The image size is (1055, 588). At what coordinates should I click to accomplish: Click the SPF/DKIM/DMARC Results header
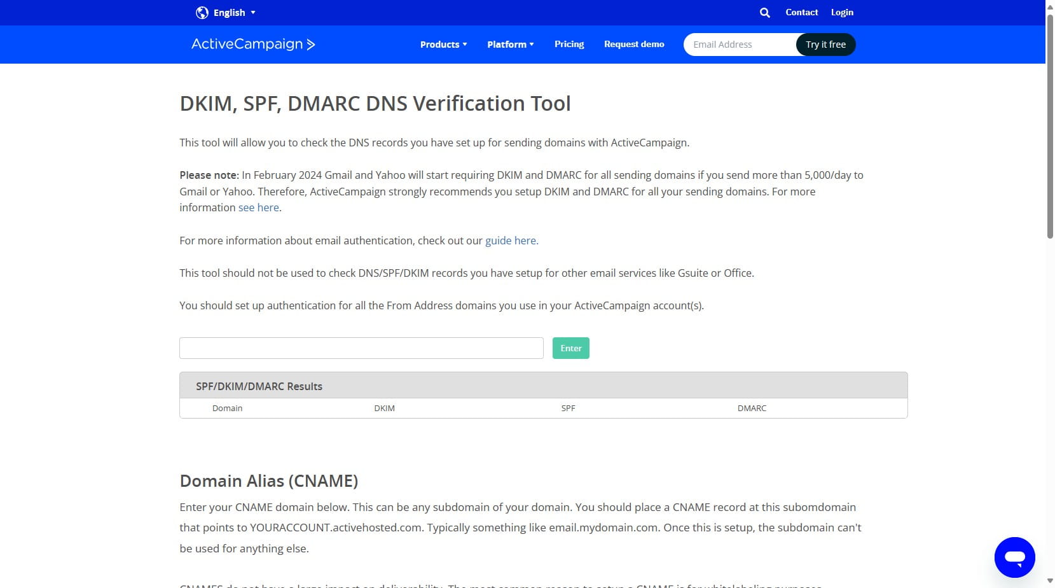pyautogui.click(x=258, y=386)
